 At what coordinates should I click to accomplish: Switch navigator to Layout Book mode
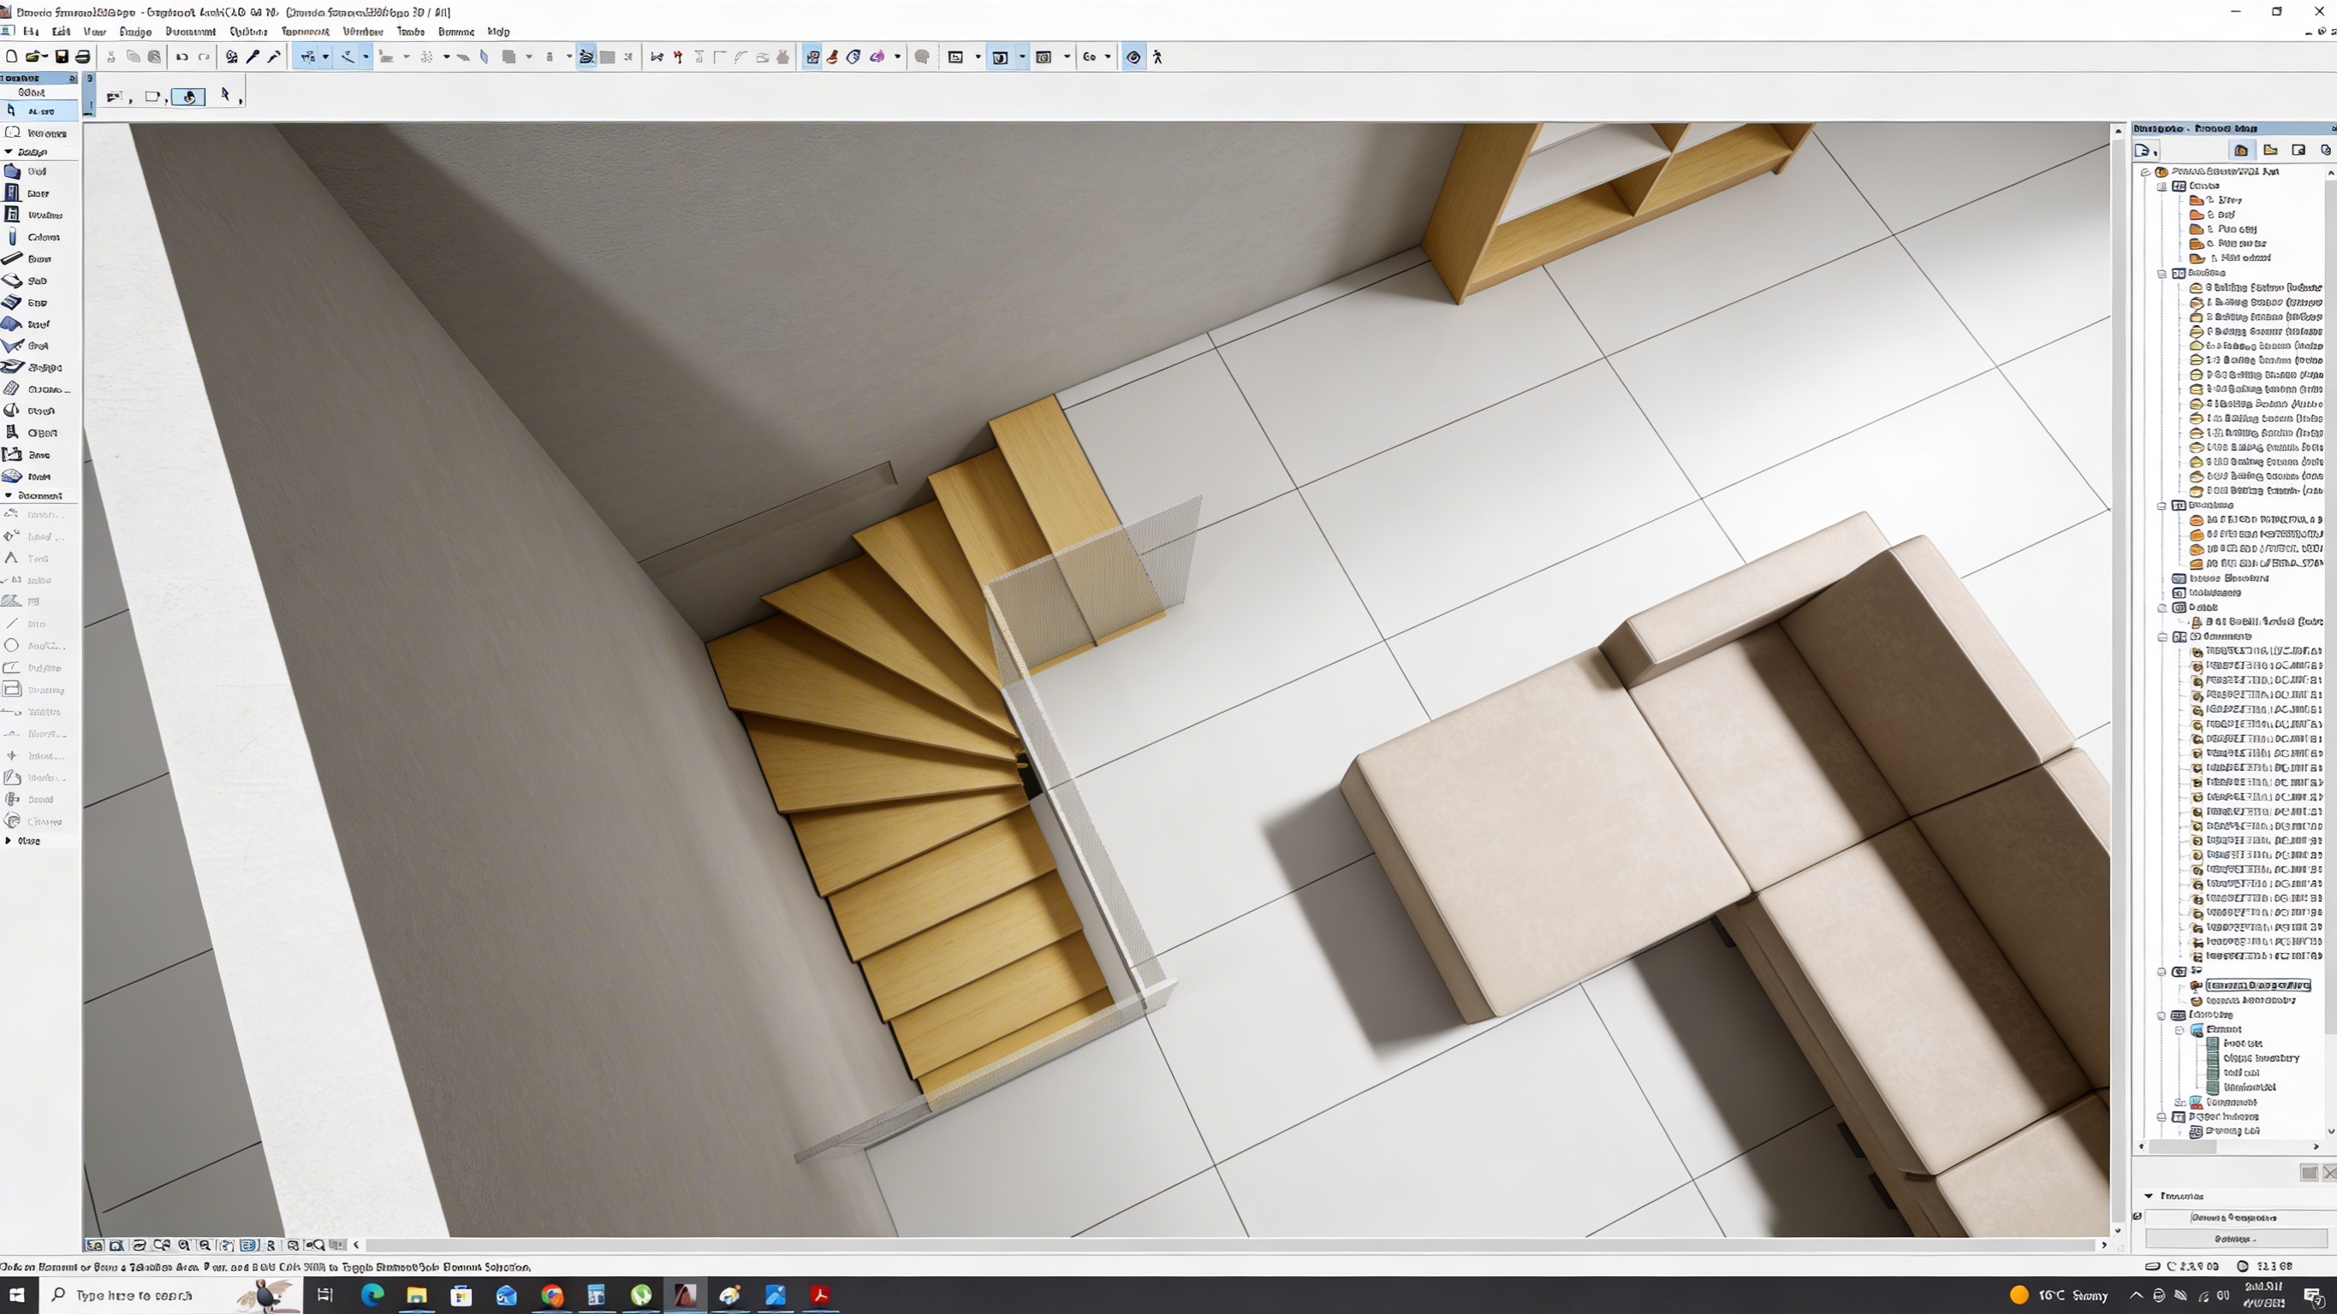pyautogui.click(x=2298, y=151)
